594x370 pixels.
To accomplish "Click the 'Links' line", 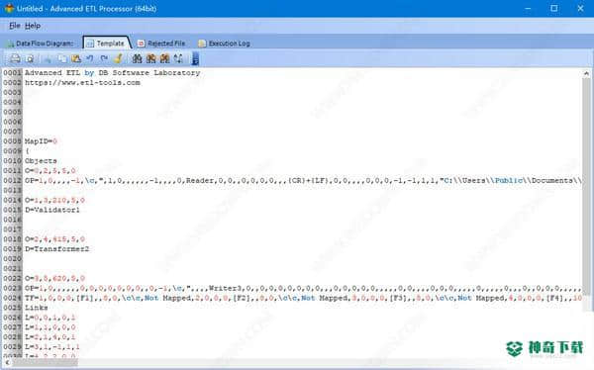I will tap(36, 308).
